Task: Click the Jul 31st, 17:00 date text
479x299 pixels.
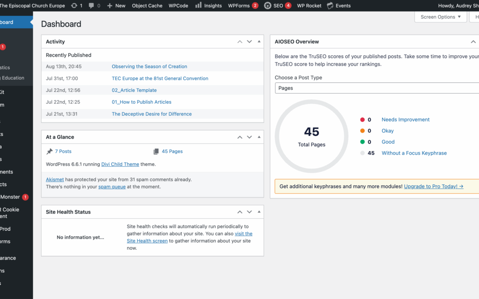Action: (62, 78)
